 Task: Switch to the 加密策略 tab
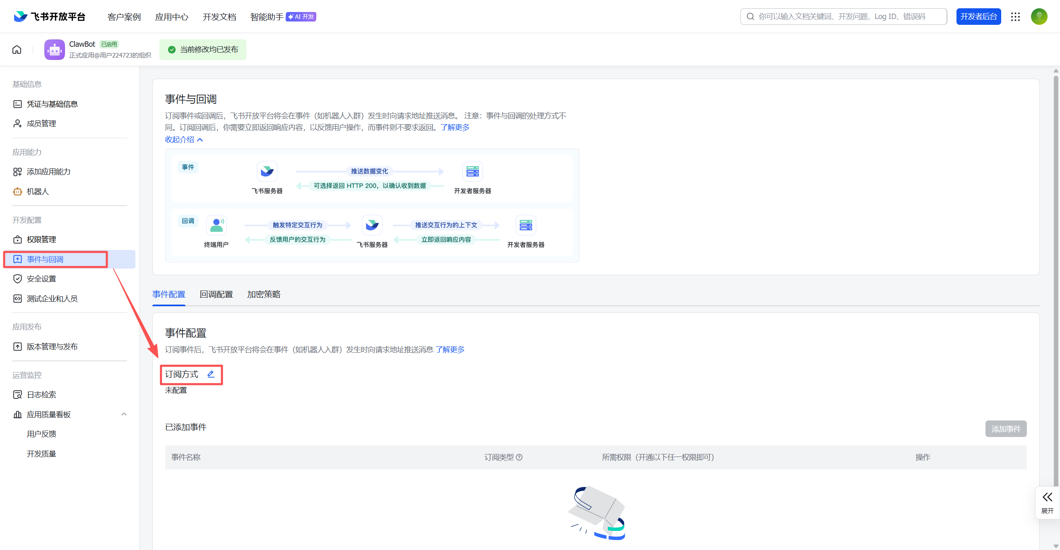pyautogui.click(x=264, y=294)
